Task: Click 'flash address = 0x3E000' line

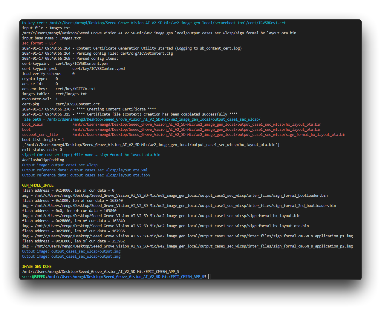Action: click(x=74, y=241)
